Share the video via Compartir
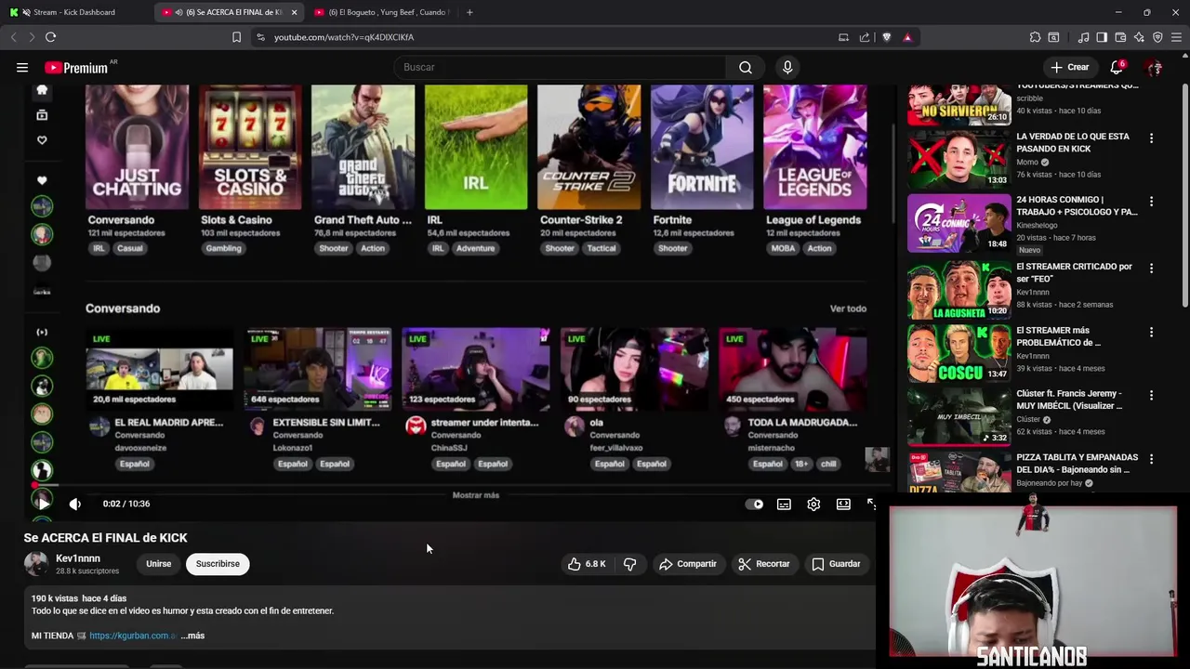The height and width of the screenshot is (669, 1190). pos(688,564)
